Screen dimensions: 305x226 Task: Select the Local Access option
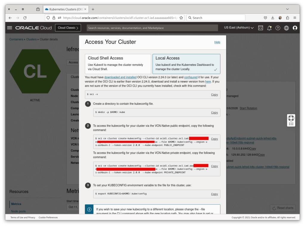[186, 64]
